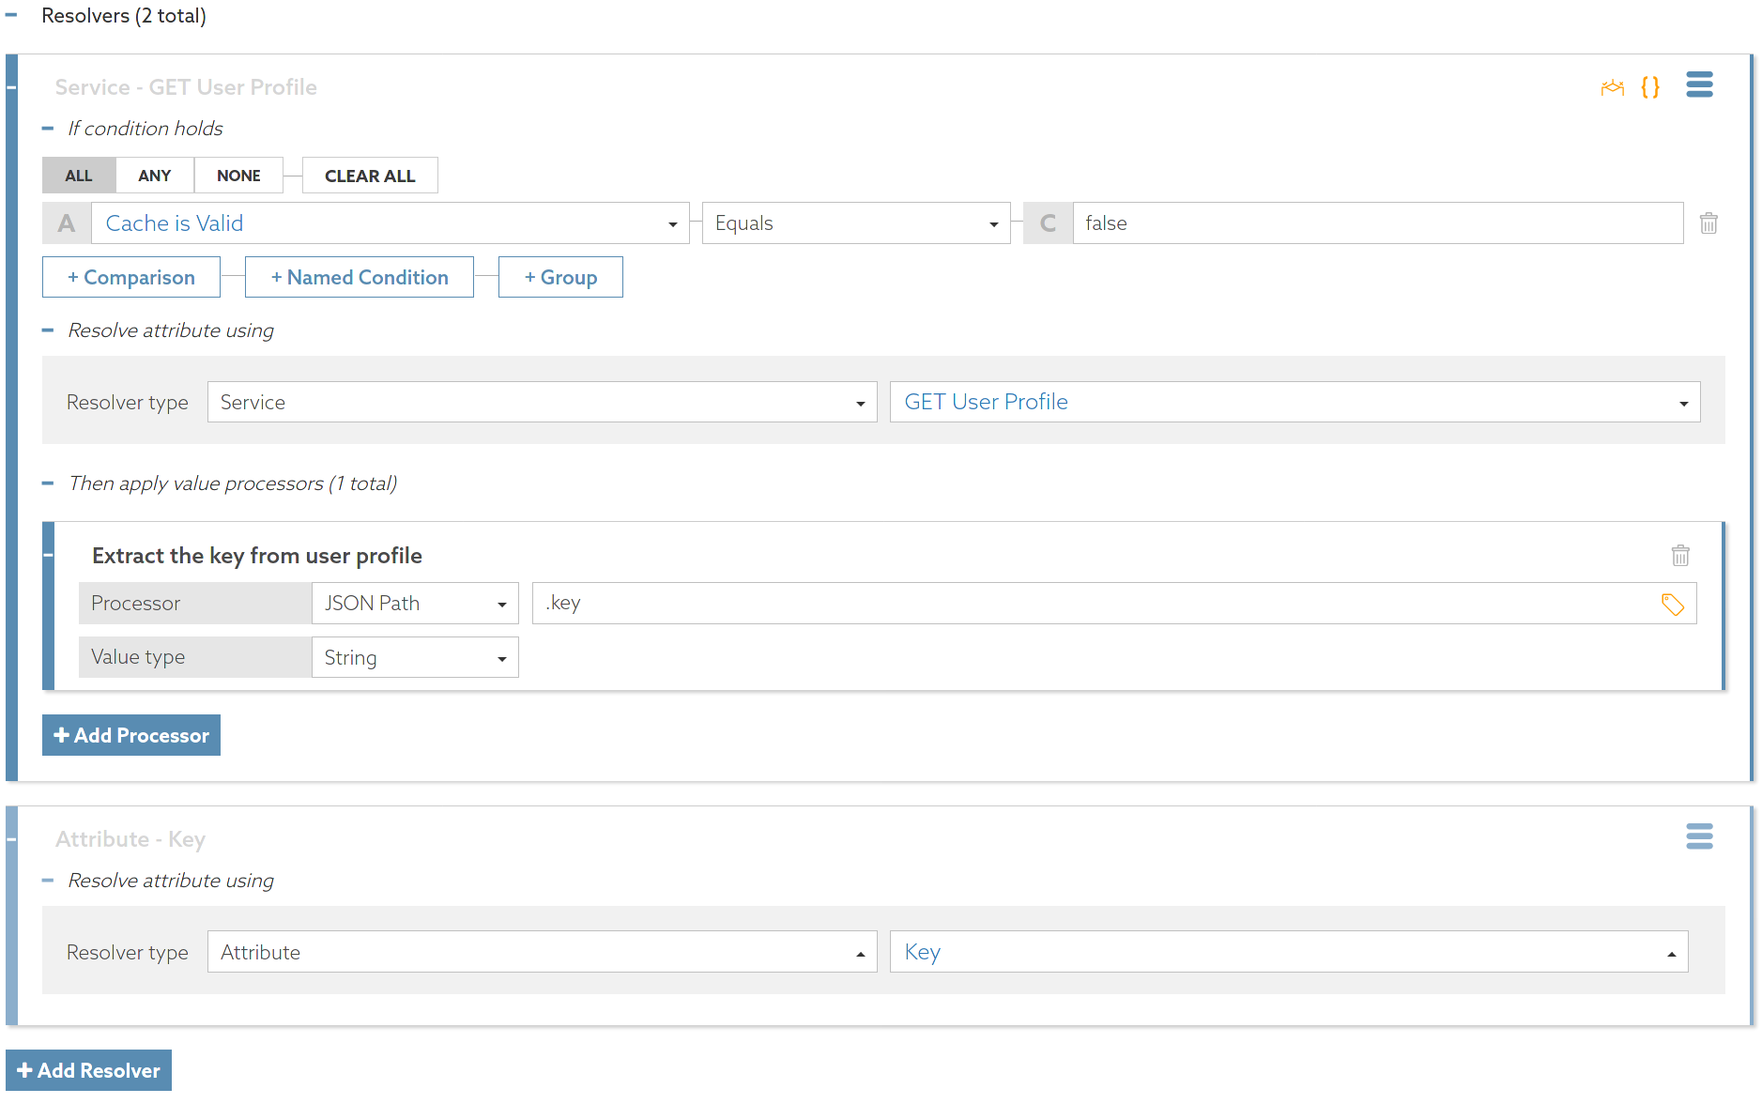Delete the Cache is Valid condition row
The width and height of the screenshot is (1762, 1104).
pos(1708,222)
